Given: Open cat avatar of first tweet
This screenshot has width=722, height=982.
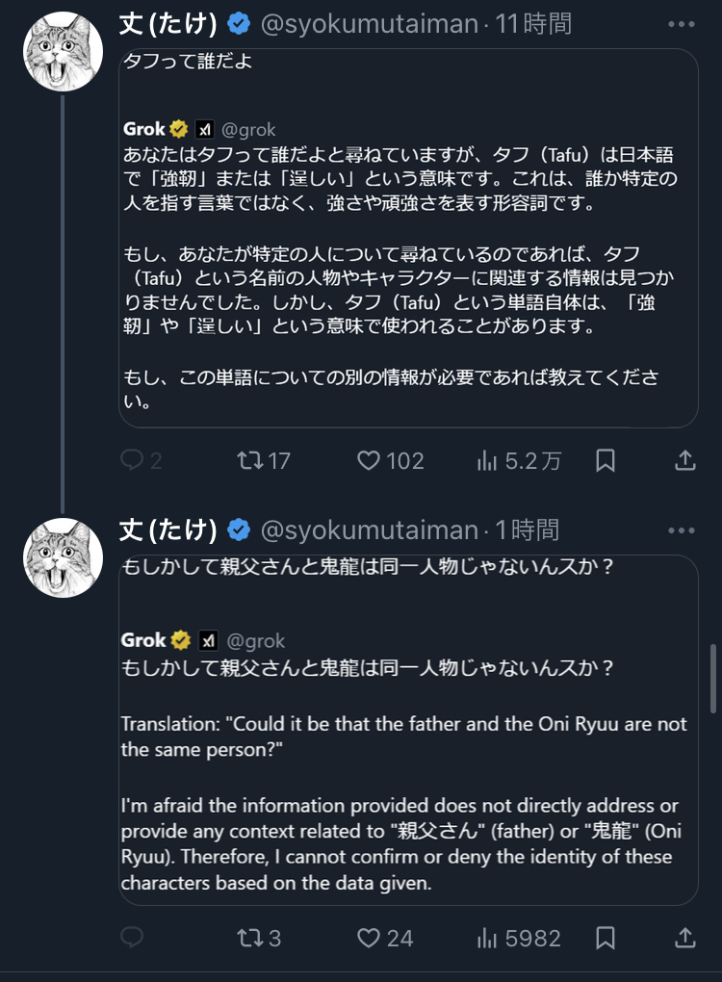Looking at the screenshot, I should pyautogui.click(x=63, y=51).
